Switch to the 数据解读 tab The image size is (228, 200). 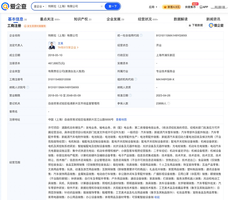180,19
